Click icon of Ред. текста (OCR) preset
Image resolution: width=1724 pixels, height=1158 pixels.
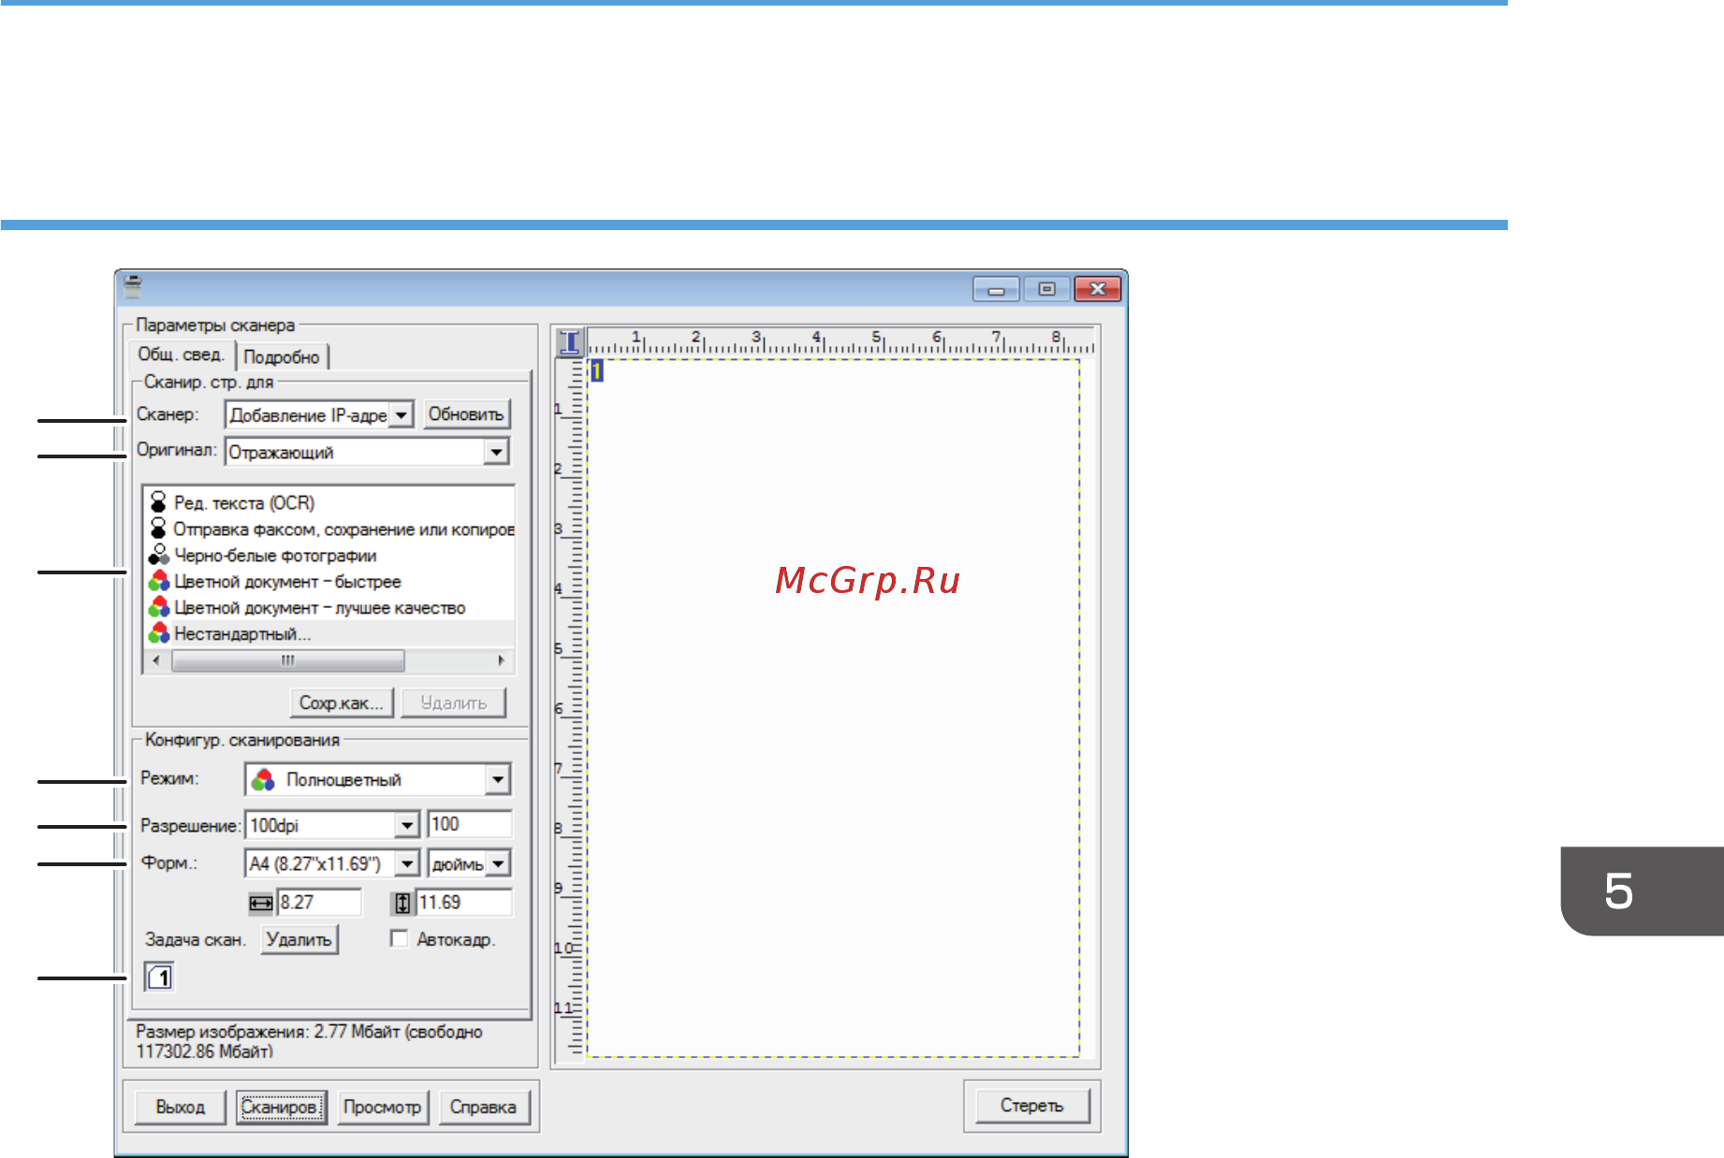click(x=158, y=502)
